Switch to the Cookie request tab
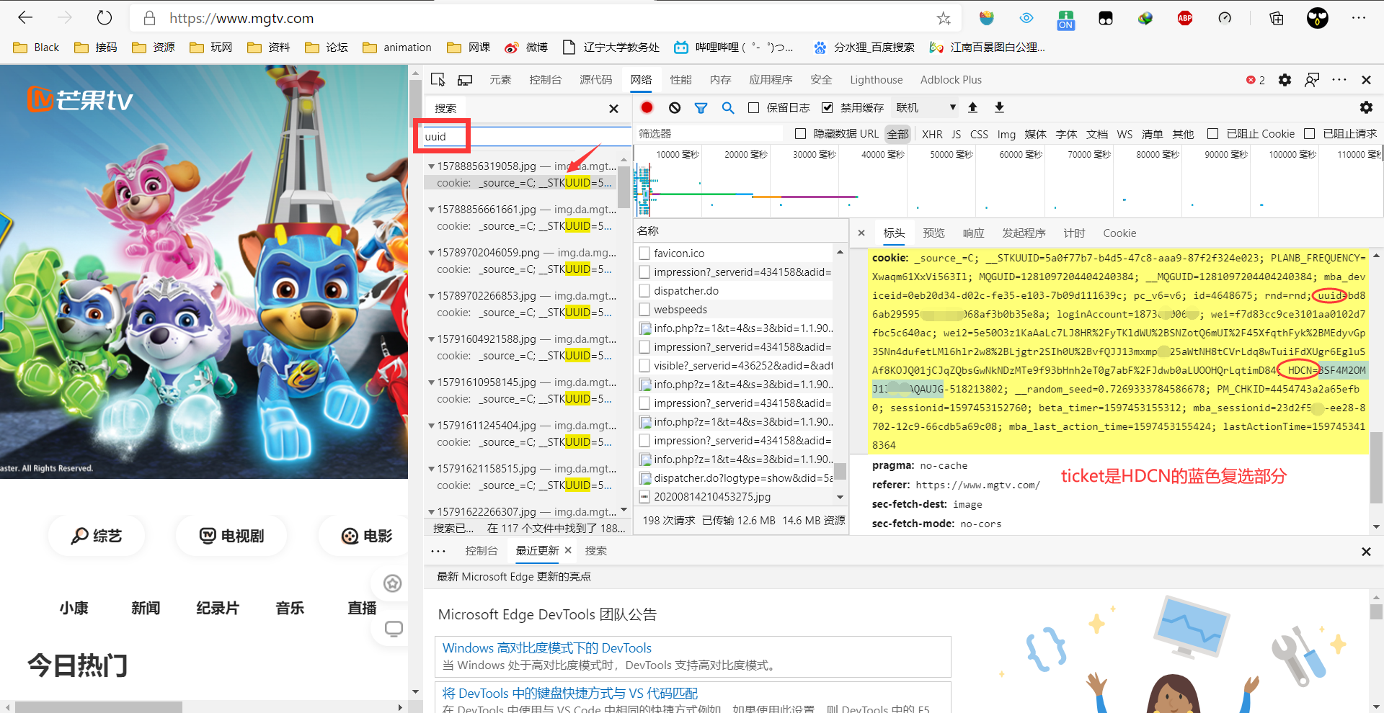This screenshot has width=1384, height=713. click(1119, 233)
